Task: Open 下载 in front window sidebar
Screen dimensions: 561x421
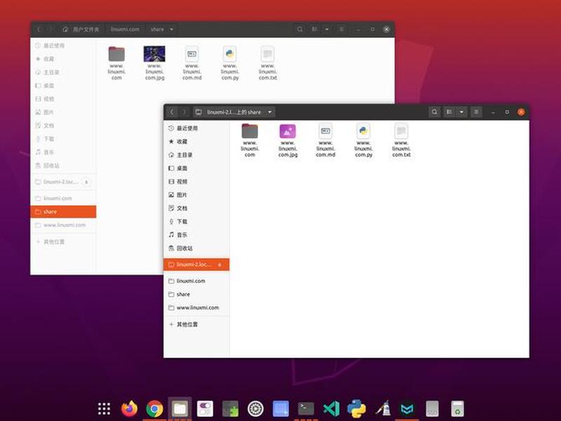Action: click(196, 222)
